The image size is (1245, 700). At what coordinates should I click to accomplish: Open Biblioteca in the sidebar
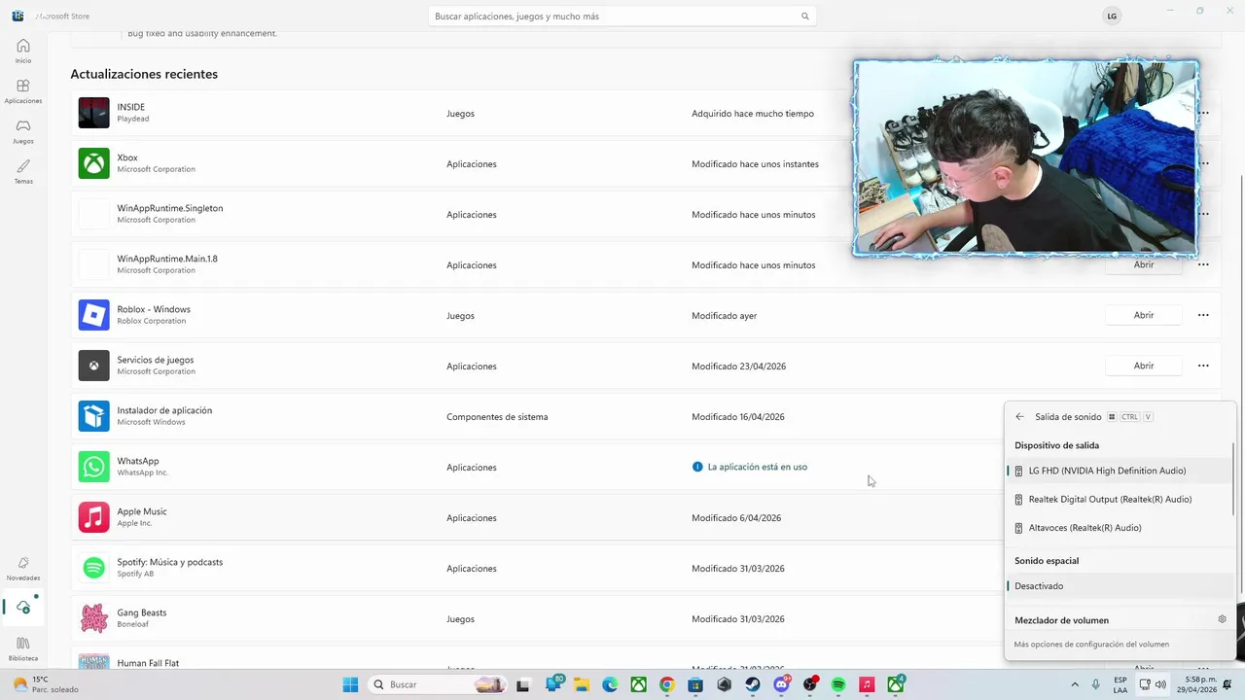(22, 648)
